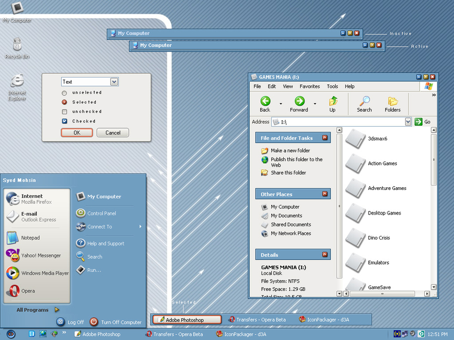Show more toolbar items via chevron

(434, 95)
